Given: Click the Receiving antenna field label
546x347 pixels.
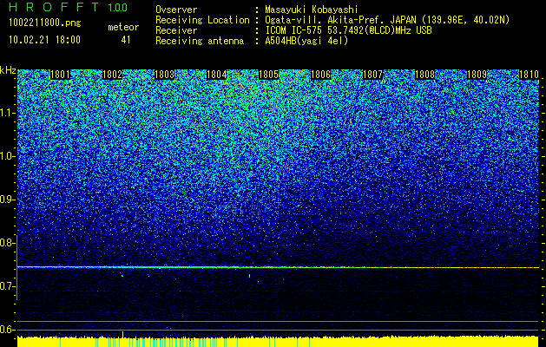Looking at the screenshot, I should click(x=200, y=41).
